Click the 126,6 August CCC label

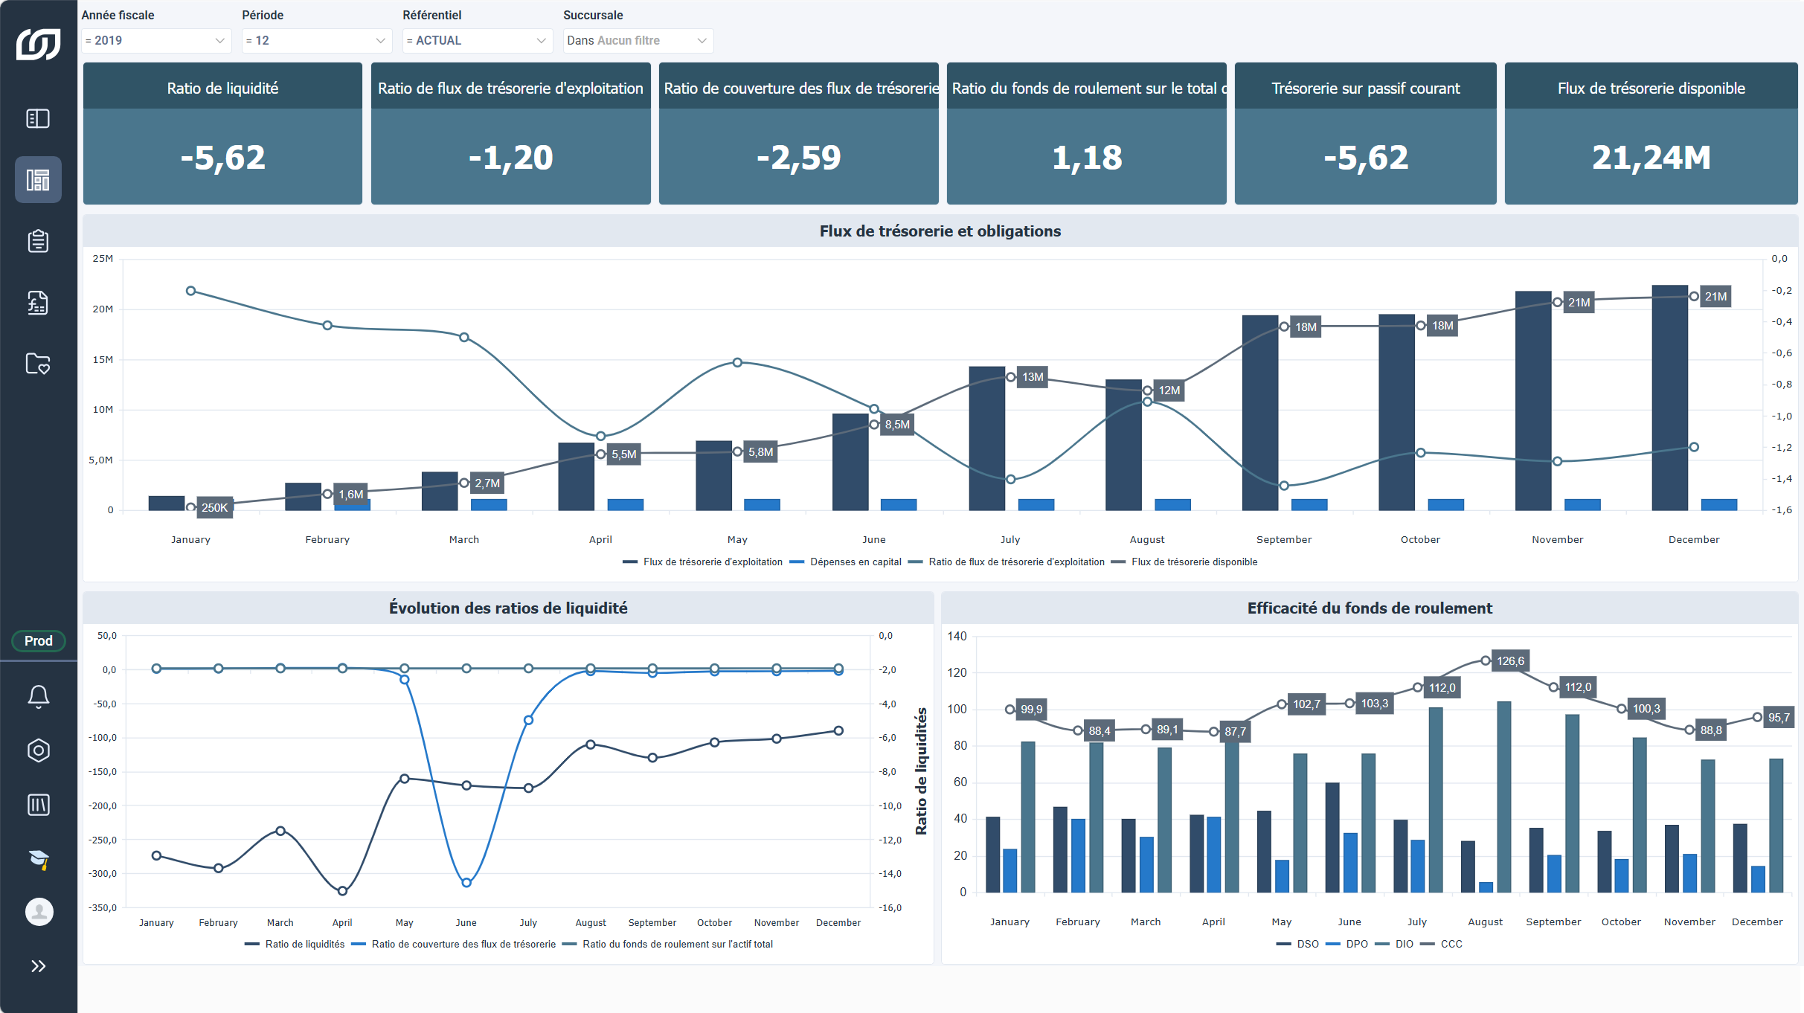click(x=1510, y=660)
